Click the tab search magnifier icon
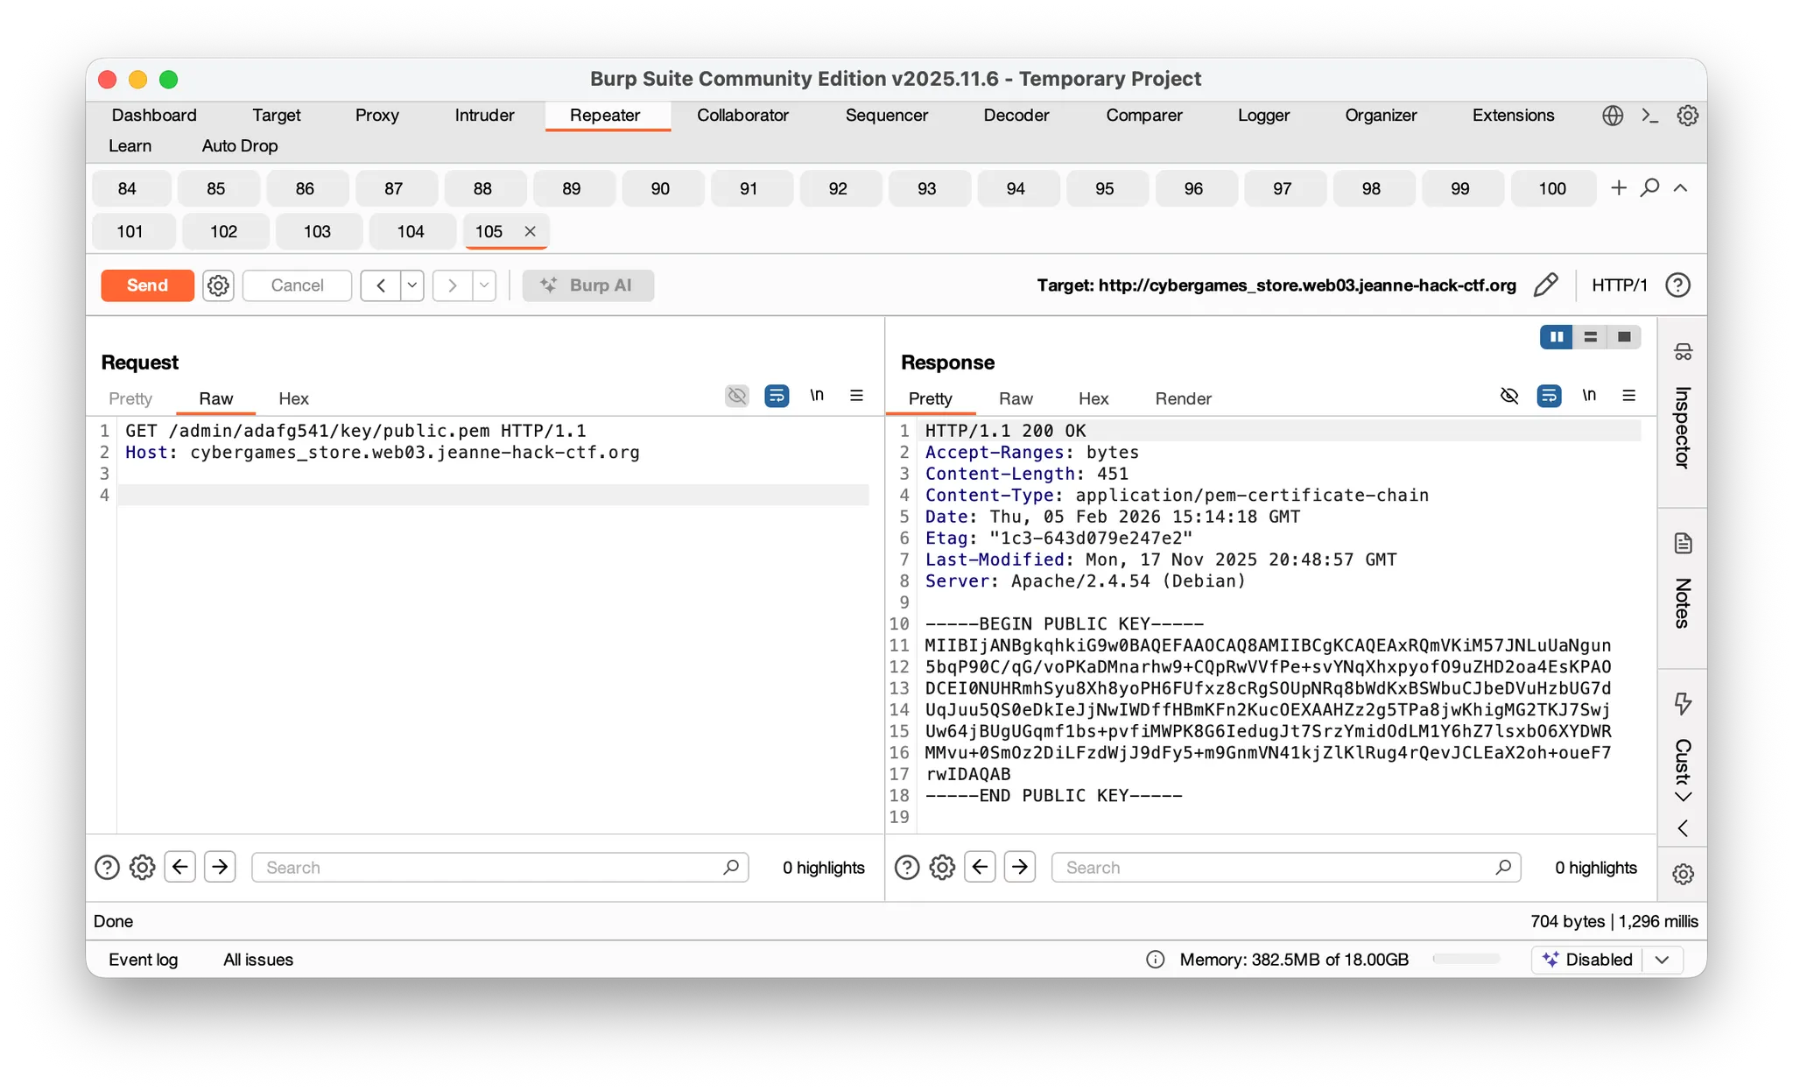This screenshot has height=1091, width=1793. tap(1649, 187)
